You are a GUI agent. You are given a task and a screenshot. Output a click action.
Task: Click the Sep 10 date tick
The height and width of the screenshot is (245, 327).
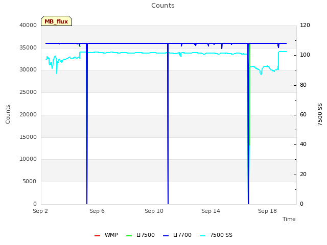(154, 211)
